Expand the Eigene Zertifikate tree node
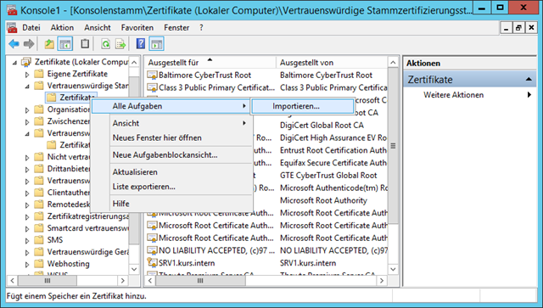Screen dimensions: 543x308 (27, 75)
